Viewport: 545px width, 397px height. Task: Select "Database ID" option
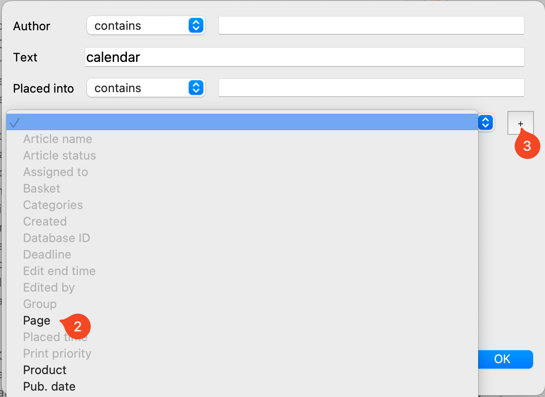point(56,238)
